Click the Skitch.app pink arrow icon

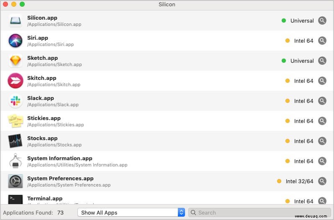(15, 81)
